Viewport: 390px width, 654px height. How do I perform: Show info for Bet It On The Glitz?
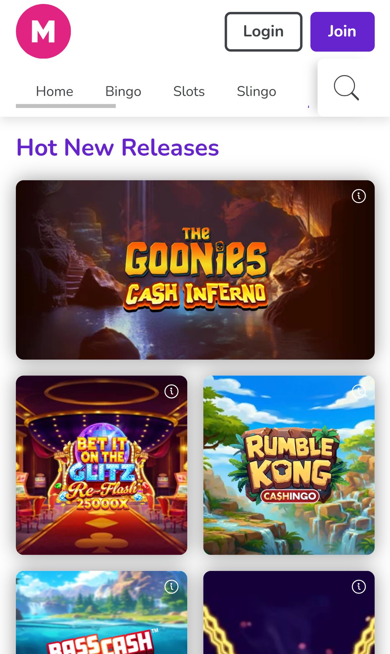pos(171,391)
